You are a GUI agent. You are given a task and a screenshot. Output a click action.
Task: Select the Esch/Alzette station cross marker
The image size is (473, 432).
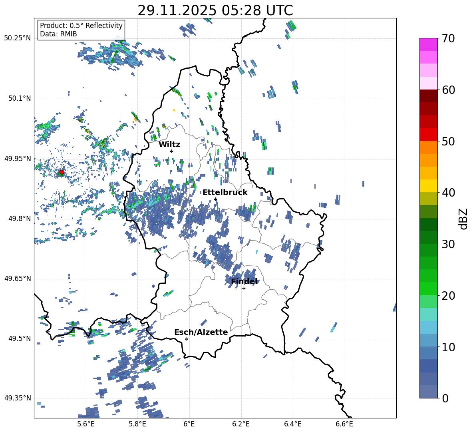coord(187,339)
